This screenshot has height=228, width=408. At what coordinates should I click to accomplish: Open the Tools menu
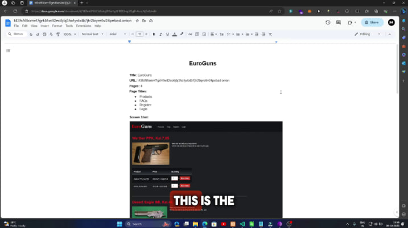(69, 26)
